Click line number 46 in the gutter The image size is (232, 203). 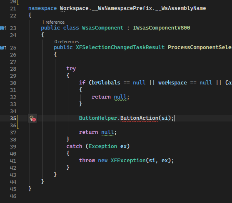13,196
